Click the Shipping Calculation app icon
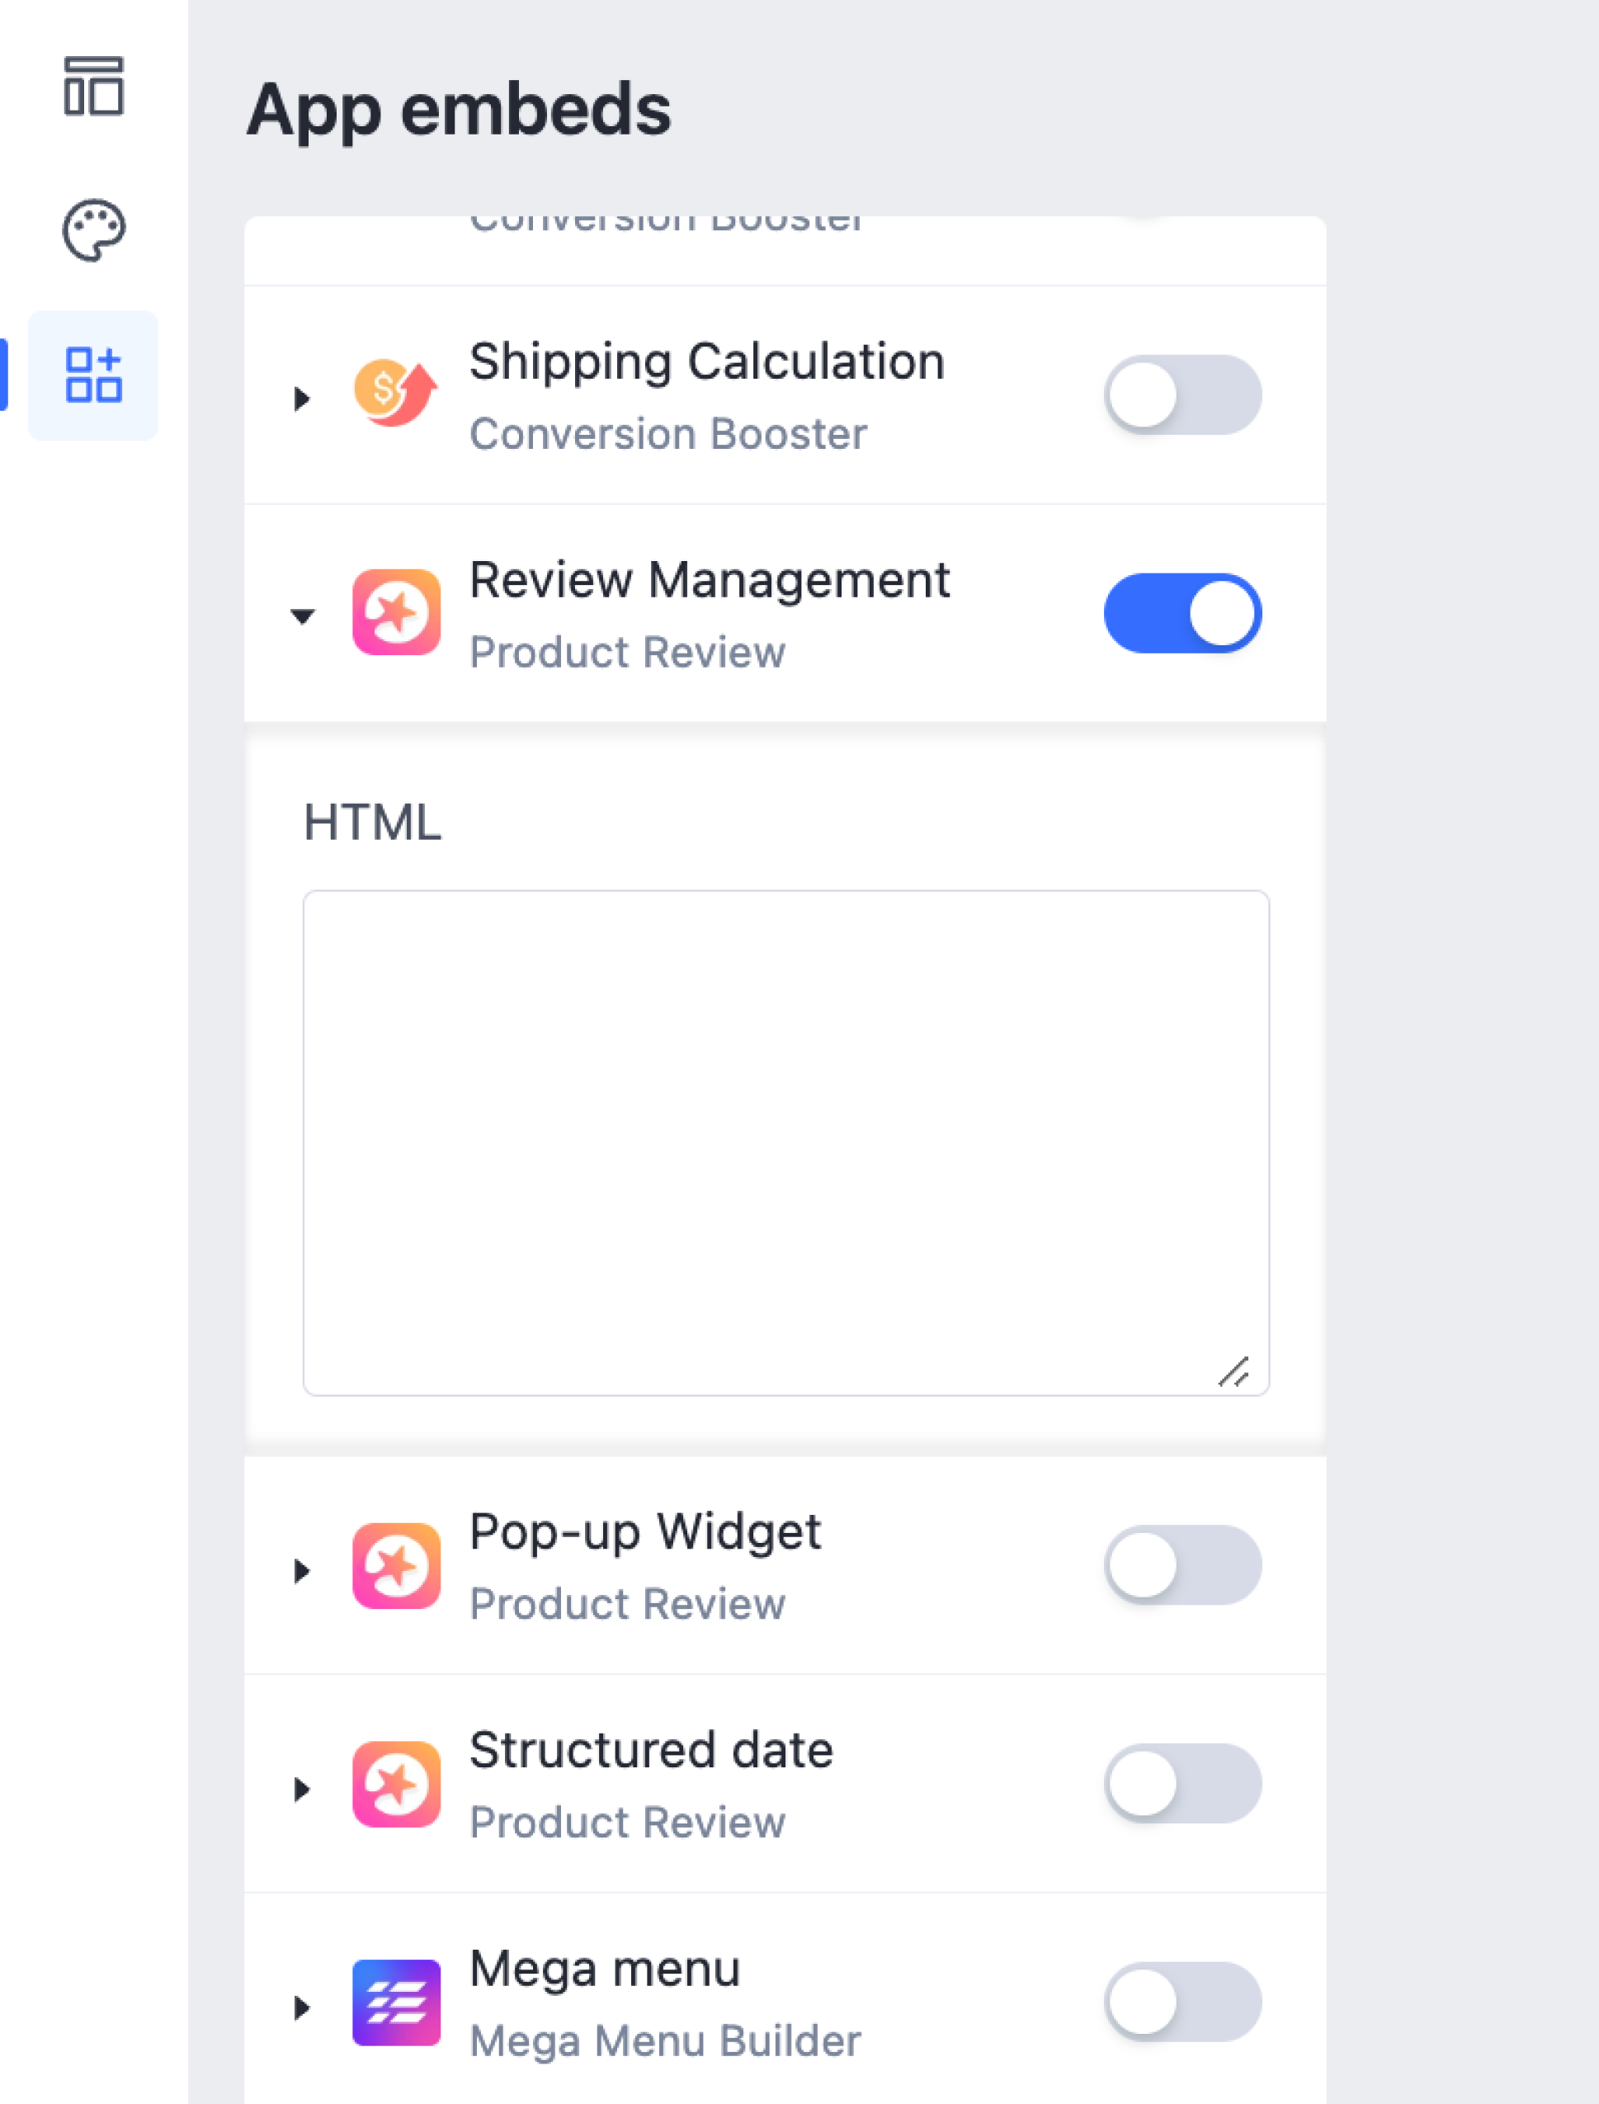Image resolution: width=1599 pixels, height=2104 pixels. (x=396, y=394)
